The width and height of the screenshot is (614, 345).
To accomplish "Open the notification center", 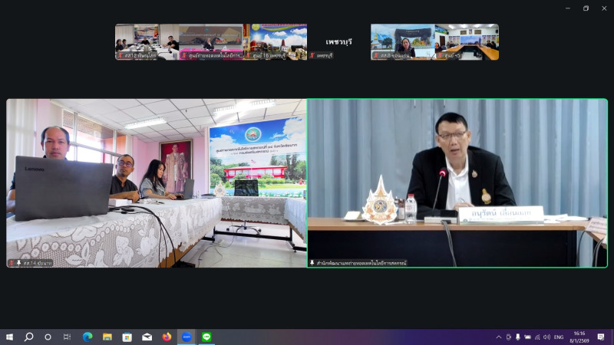I will click(601, 337).
